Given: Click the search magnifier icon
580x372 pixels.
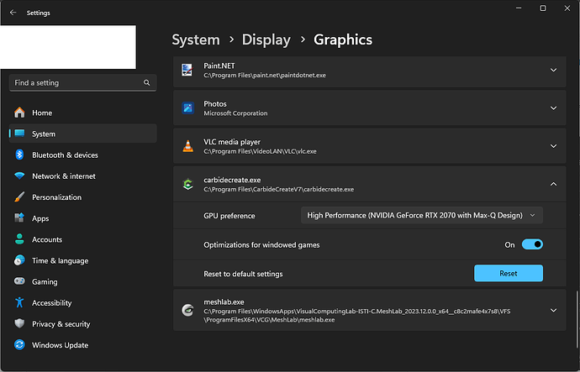Looking at the screenshot, I should click(147, 83).
